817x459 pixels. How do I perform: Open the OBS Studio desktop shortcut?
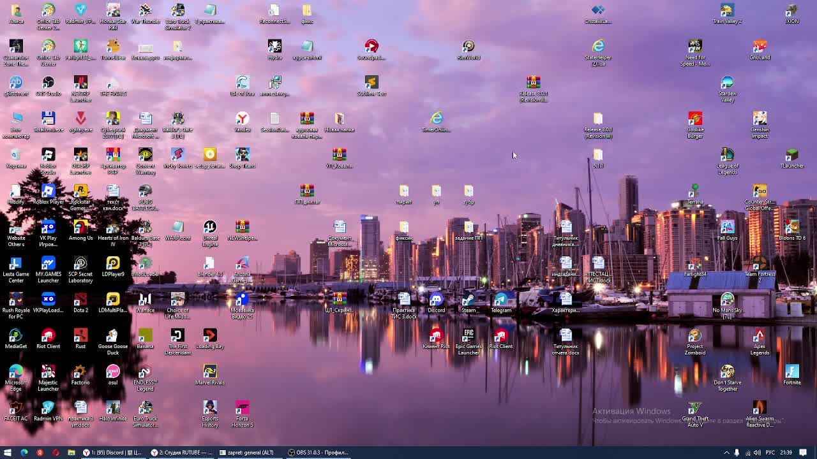49,86
